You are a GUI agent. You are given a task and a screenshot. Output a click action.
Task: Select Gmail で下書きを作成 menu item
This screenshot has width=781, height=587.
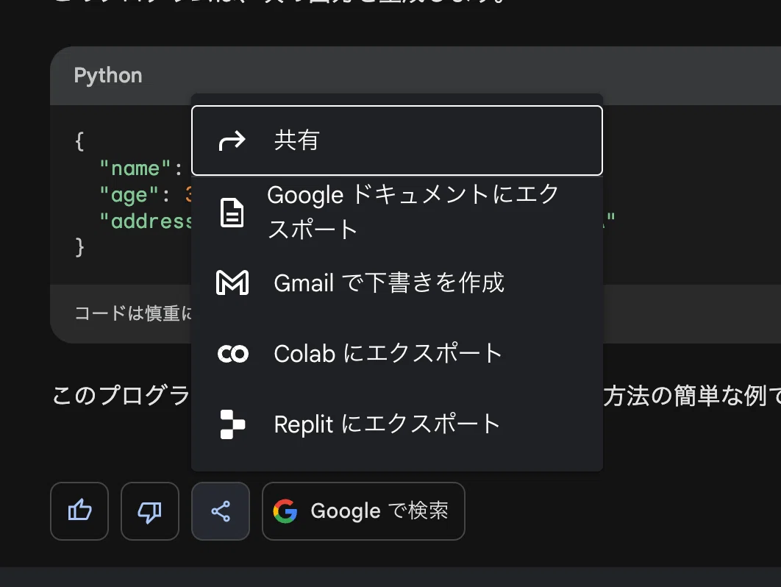[397, 282]
